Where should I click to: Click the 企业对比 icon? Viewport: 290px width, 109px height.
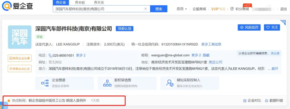pyautogui.click(x=245, y=101)
